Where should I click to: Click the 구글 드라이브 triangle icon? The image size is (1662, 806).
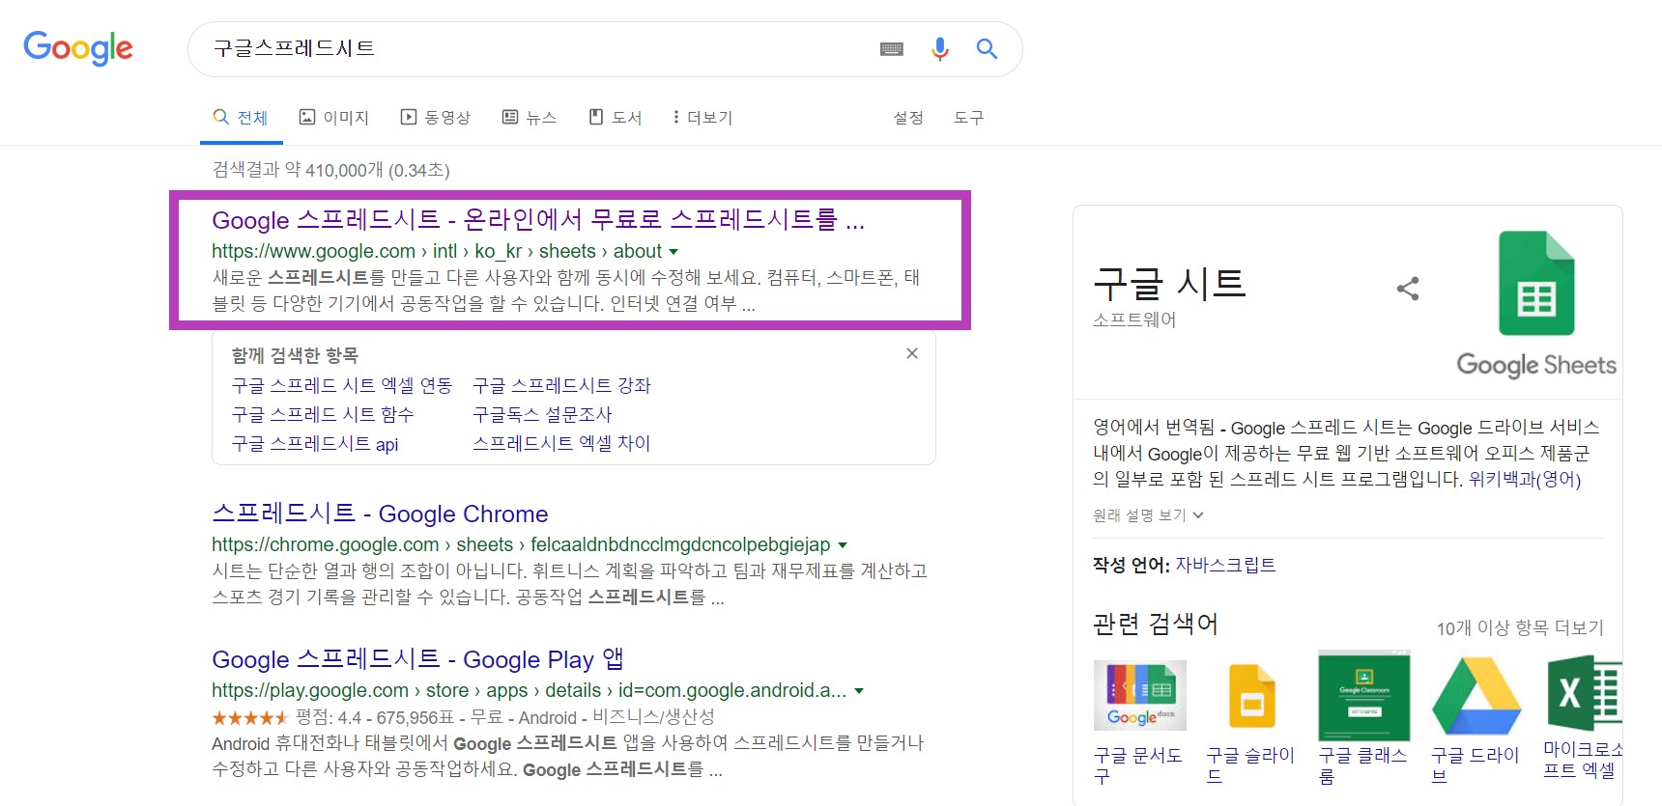1476,695
